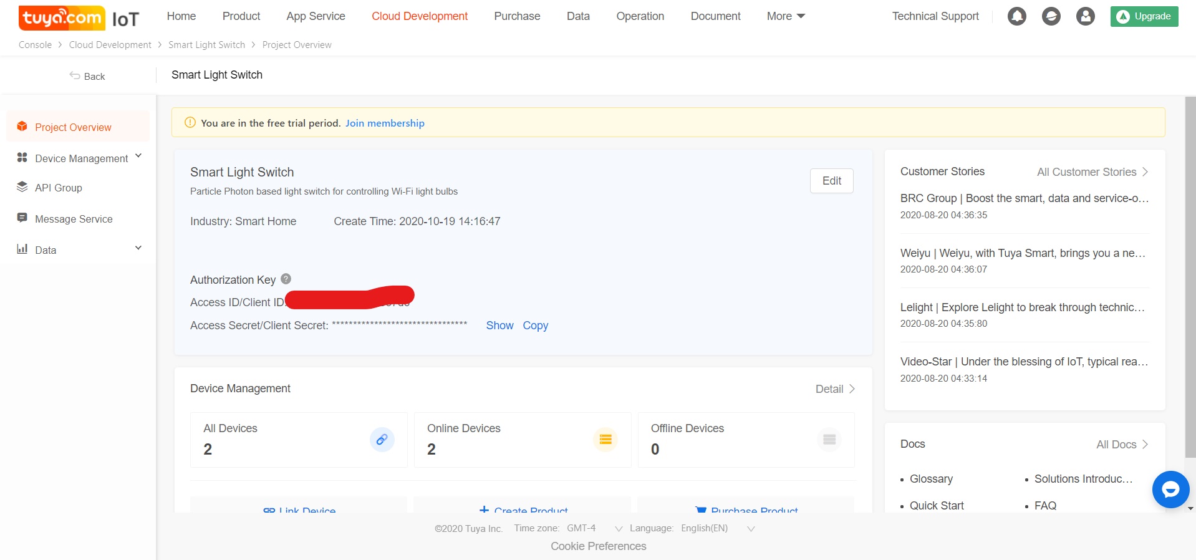Click the page vertical scrollbar
This screenshot has height=560, width=1196.
coord(1190,278)
